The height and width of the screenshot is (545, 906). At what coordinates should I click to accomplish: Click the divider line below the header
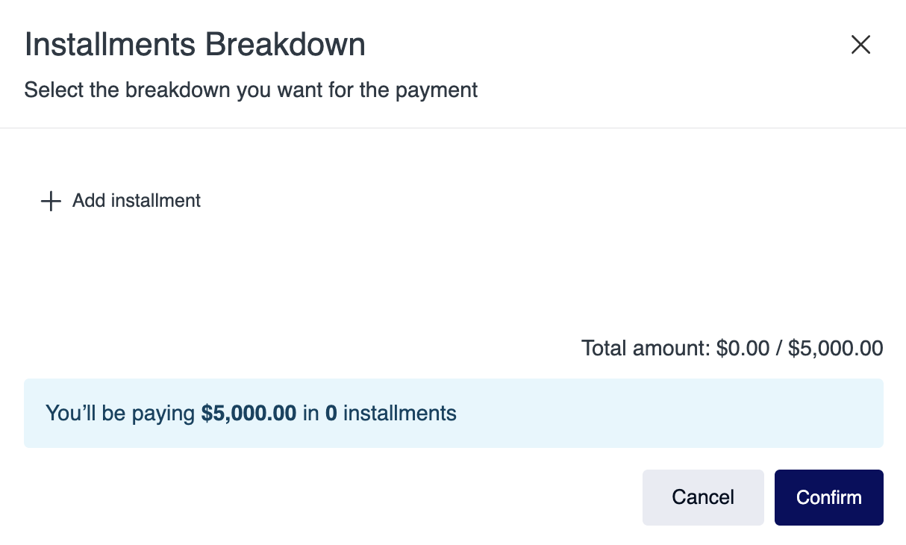click(453, 128)
